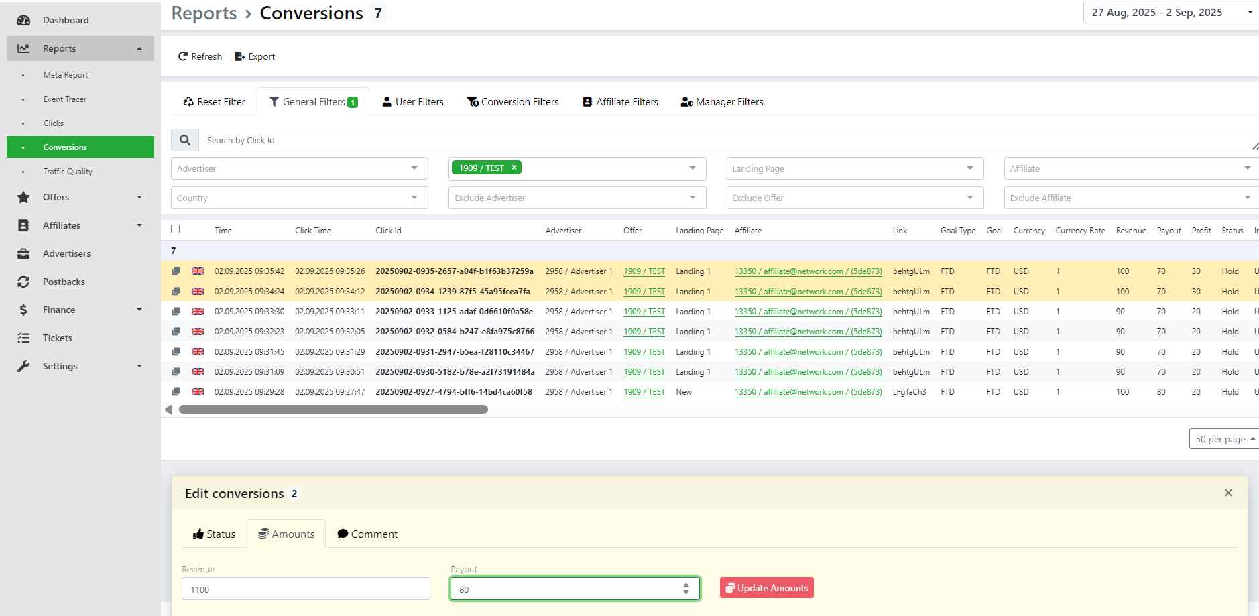This screenshot has width=1259, height=616.
Task: Click the Refresh icon in toolbar
Action: 182,56
